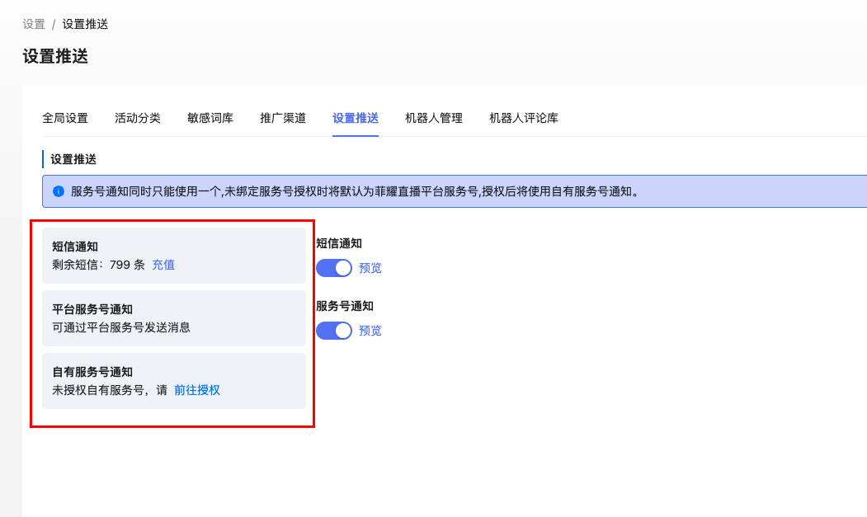The image size is (867, 517).
Task: Turn off the 服务号通知 toggle switch
Action: pyautogui.click(x=333, y=331)
